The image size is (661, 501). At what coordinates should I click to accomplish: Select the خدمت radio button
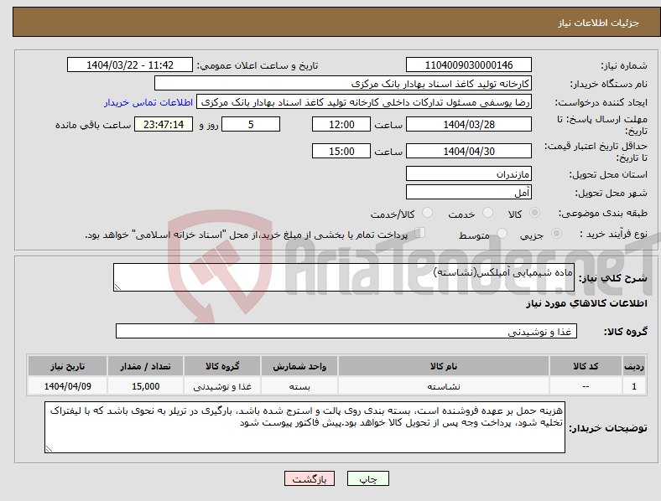487,213
